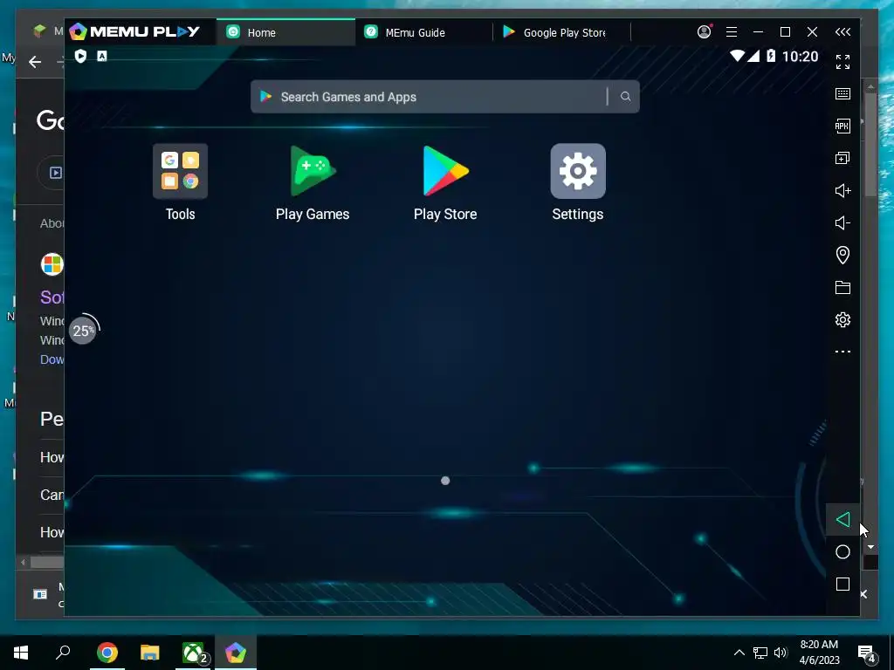
Task: Maximize the MEmu window
Action: tap(785, 32)
